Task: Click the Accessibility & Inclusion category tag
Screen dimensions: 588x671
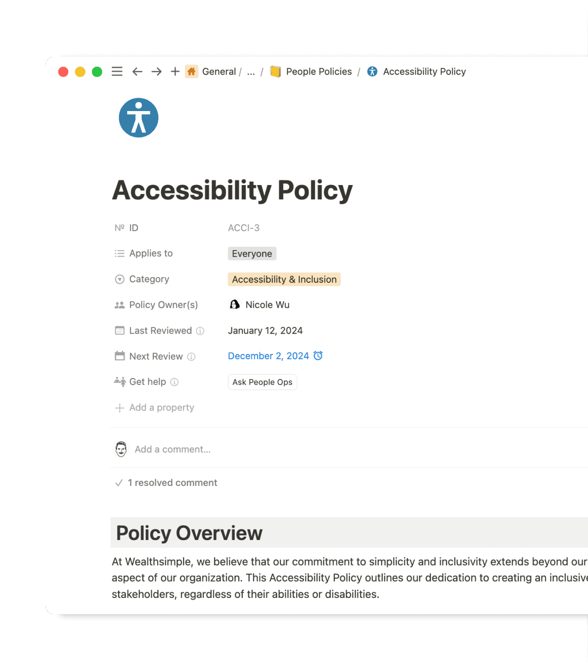Action: click(x=284, y=279)
